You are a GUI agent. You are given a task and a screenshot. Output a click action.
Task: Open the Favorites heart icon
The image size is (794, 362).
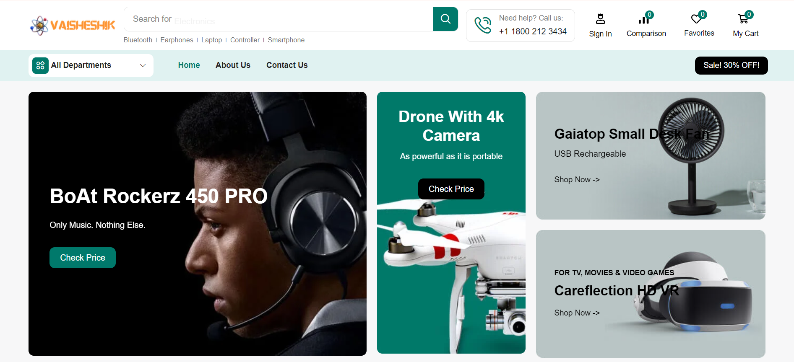coord(696,19)
